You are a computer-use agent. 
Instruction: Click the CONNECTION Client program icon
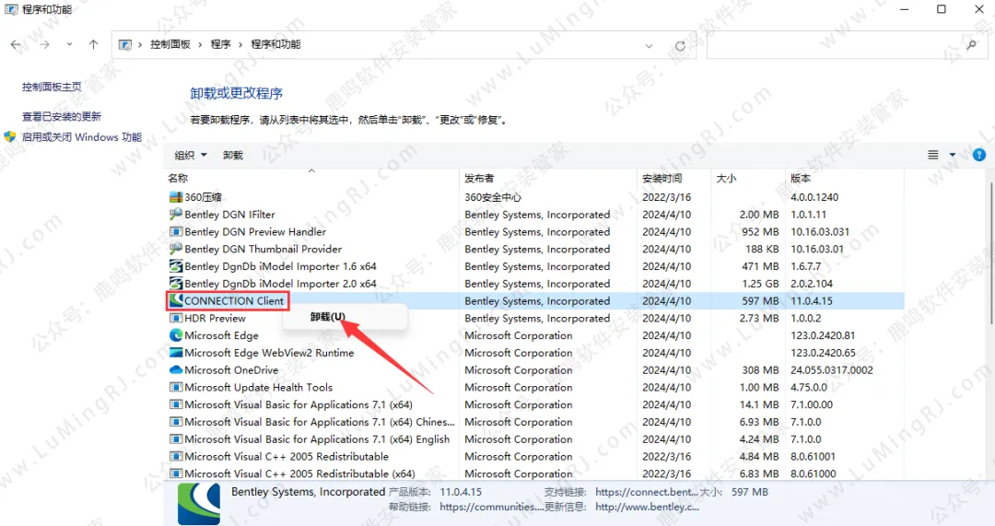tap(176, 301)
